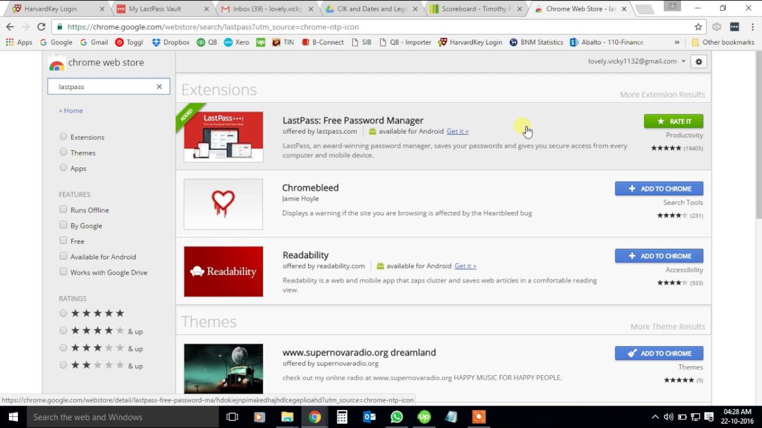
Task: Open the Chrome three-dot menu
Action: coord(752,27)
